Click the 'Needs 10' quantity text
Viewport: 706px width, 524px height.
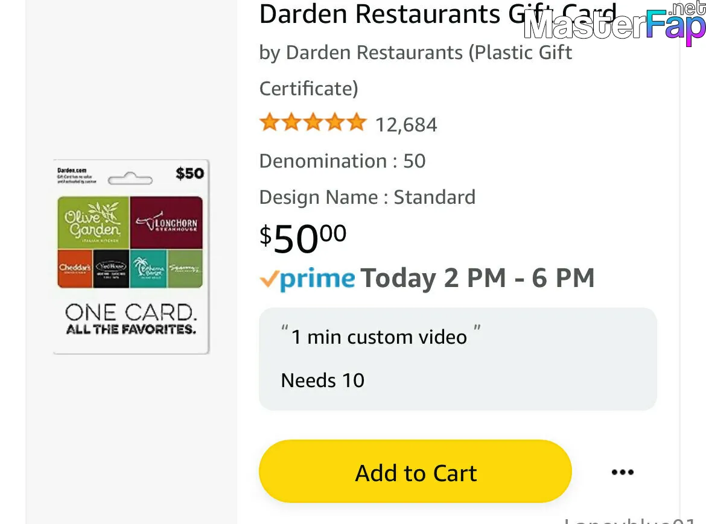tap(322, 380)
